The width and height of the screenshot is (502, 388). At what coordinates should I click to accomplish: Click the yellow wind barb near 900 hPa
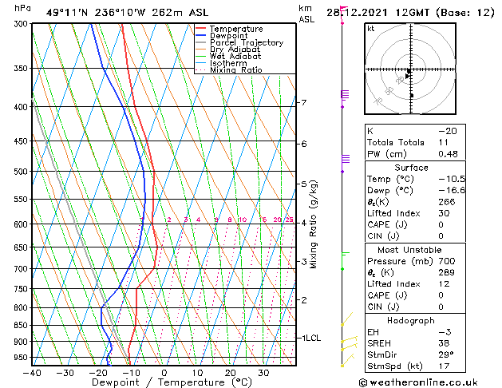point(349,339)
